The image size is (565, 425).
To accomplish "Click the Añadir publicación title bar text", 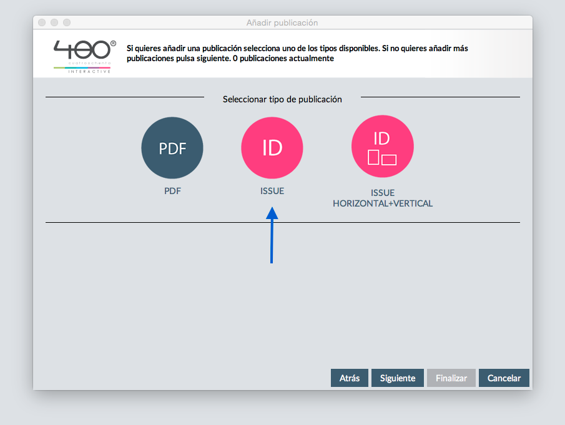I will (x=282, y=22).
